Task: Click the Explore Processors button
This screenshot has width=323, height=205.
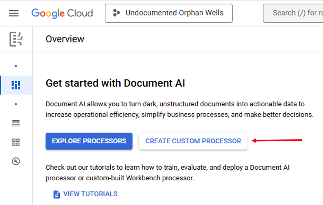Action: pyautogui.click(x=89, y=141)
